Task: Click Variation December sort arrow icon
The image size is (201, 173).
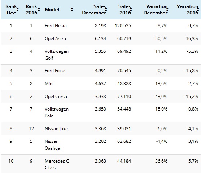Action: pos(167,9)
